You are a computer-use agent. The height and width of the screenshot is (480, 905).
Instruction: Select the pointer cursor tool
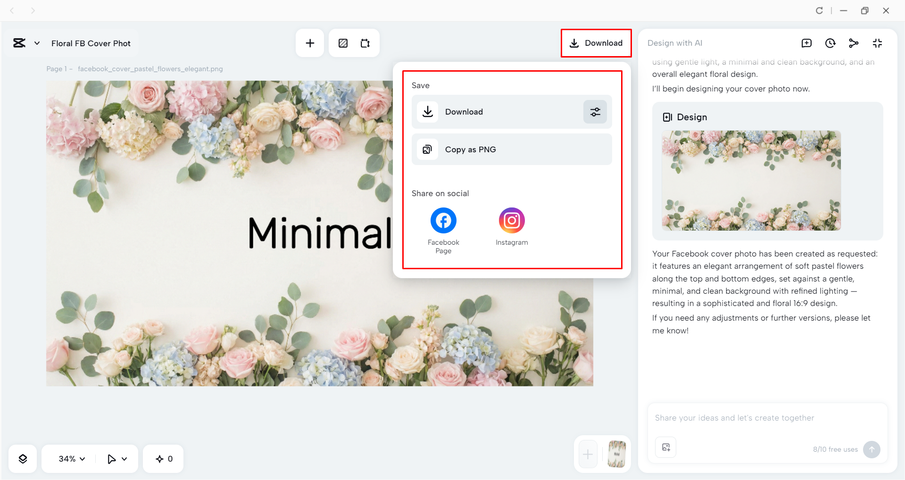tap(112, 459)
